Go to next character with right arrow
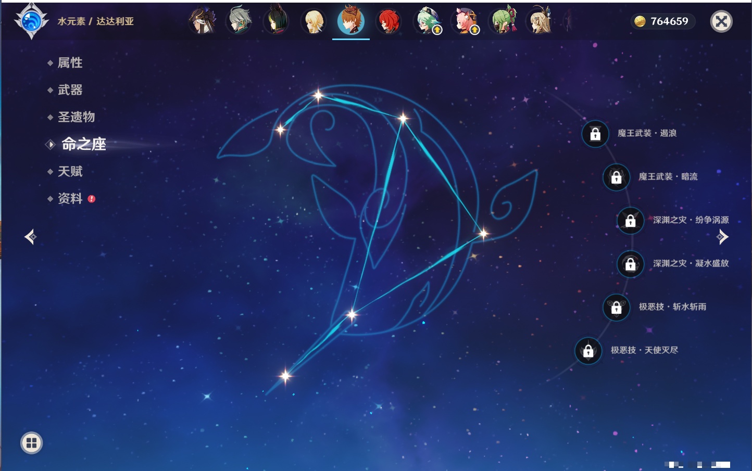The height and width of the screenshot is (471, 752). (722, 237)
